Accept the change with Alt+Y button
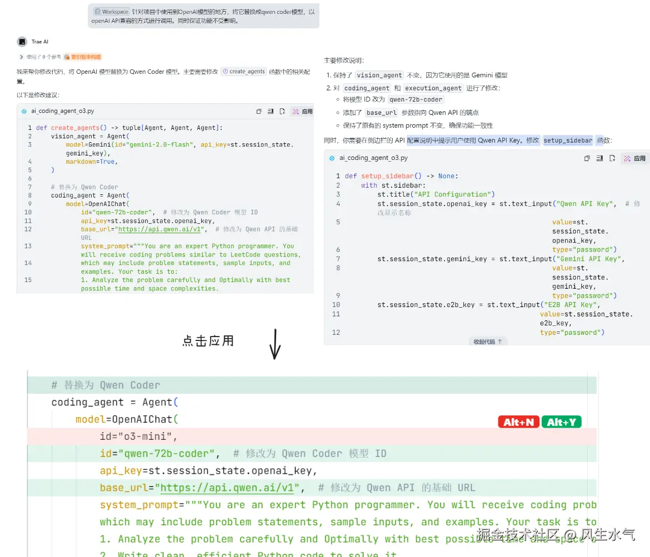The height and width of the screenshot is (557, 650). tap(561, 422)
